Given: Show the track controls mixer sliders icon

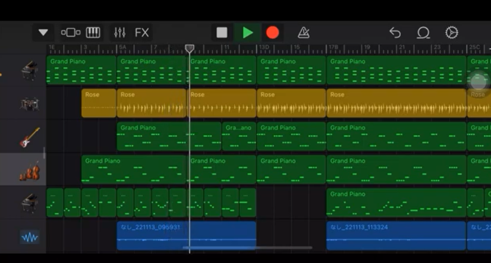Looking at the screenshot, I should pos(120,32).
